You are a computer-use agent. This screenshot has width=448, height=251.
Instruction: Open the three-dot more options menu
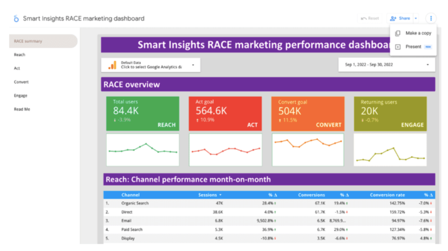[x=431, y=18]
